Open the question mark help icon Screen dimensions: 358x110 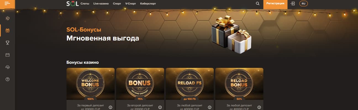(7, 79)
